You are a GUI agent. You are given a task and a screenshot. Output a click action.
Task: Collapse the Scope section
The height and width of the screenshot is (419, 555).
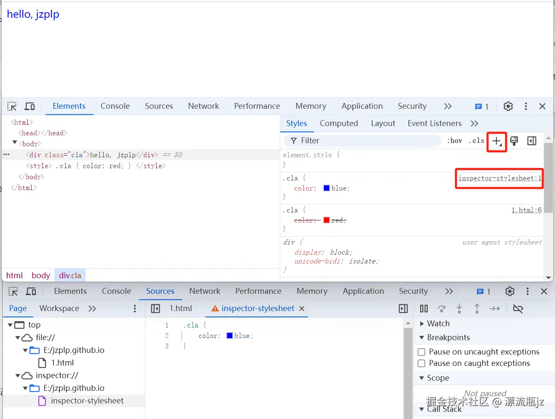point(422,378)
